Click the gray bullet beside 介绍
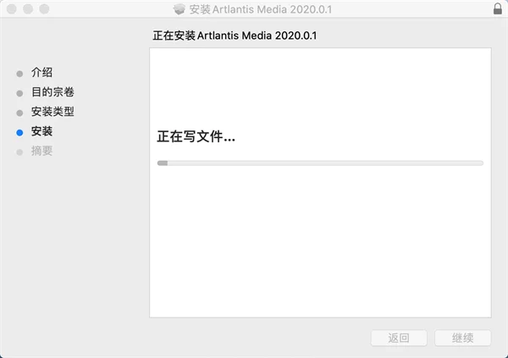Viewport: 508px width, 358px height. click(x=19, y=74)
